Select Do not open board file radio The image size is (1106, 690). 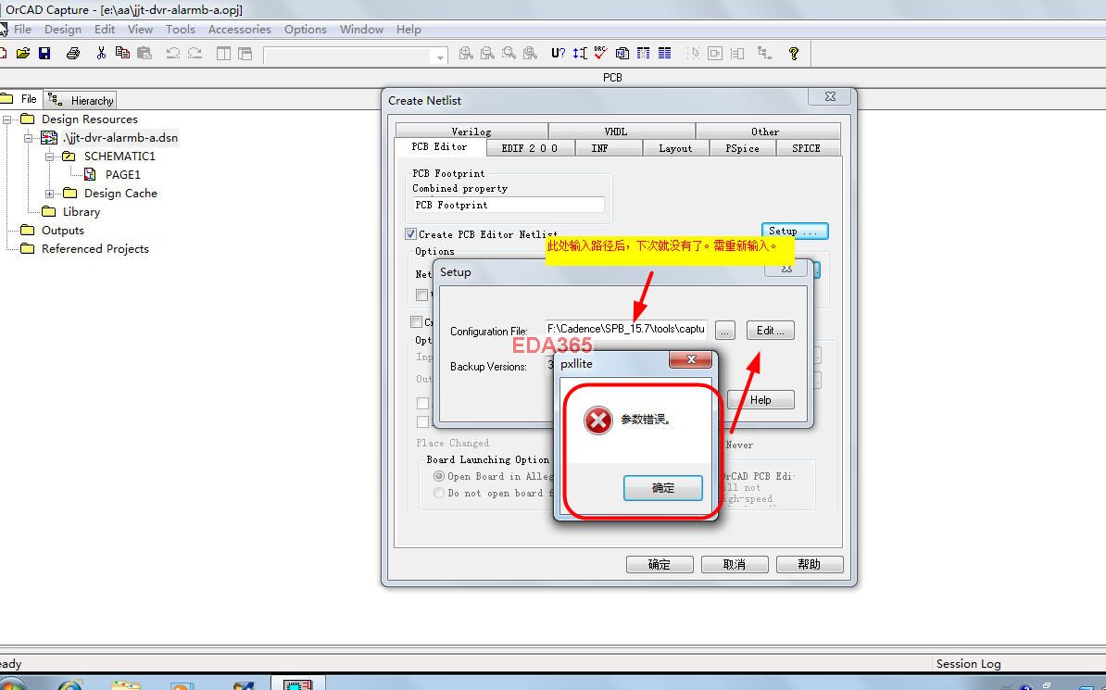point(439,493)
